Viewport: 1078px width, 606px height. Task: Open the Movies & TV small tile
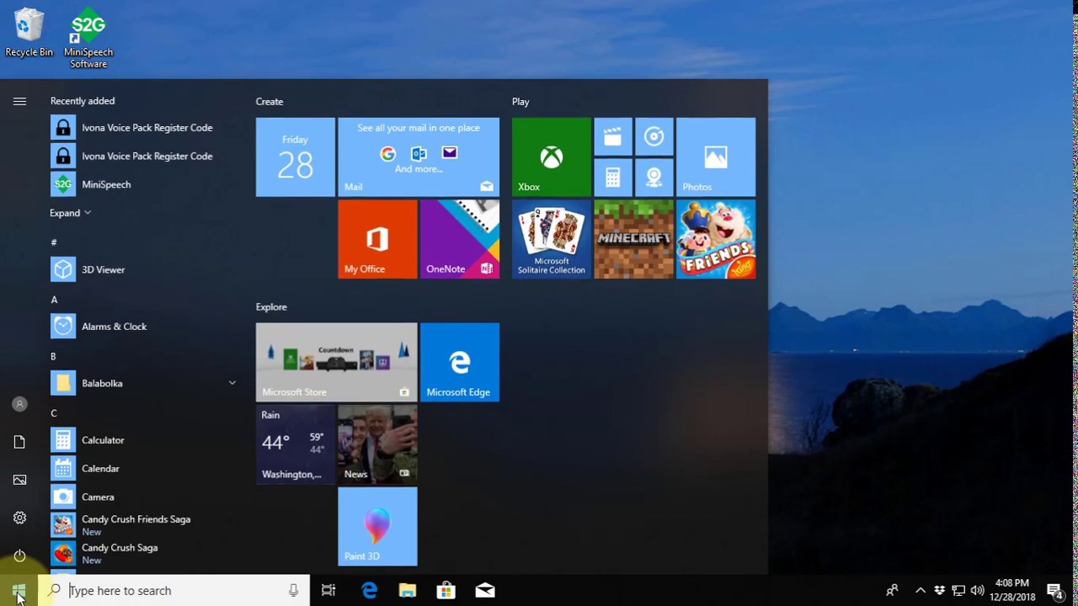coord(613,136)
